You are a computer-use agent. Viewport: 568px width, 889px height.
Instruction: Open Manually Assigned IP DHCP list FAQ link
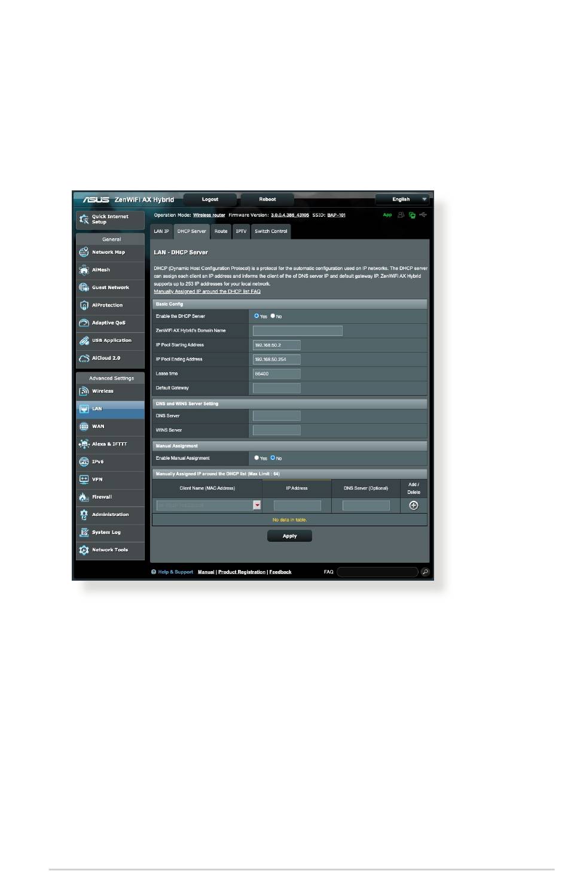(207, 292)
